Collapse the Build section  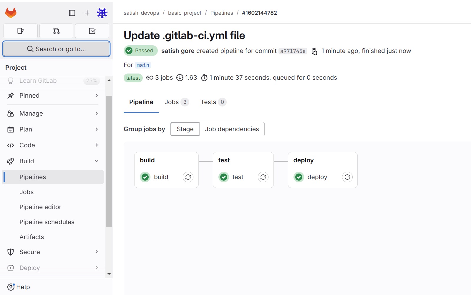[53, 161]
